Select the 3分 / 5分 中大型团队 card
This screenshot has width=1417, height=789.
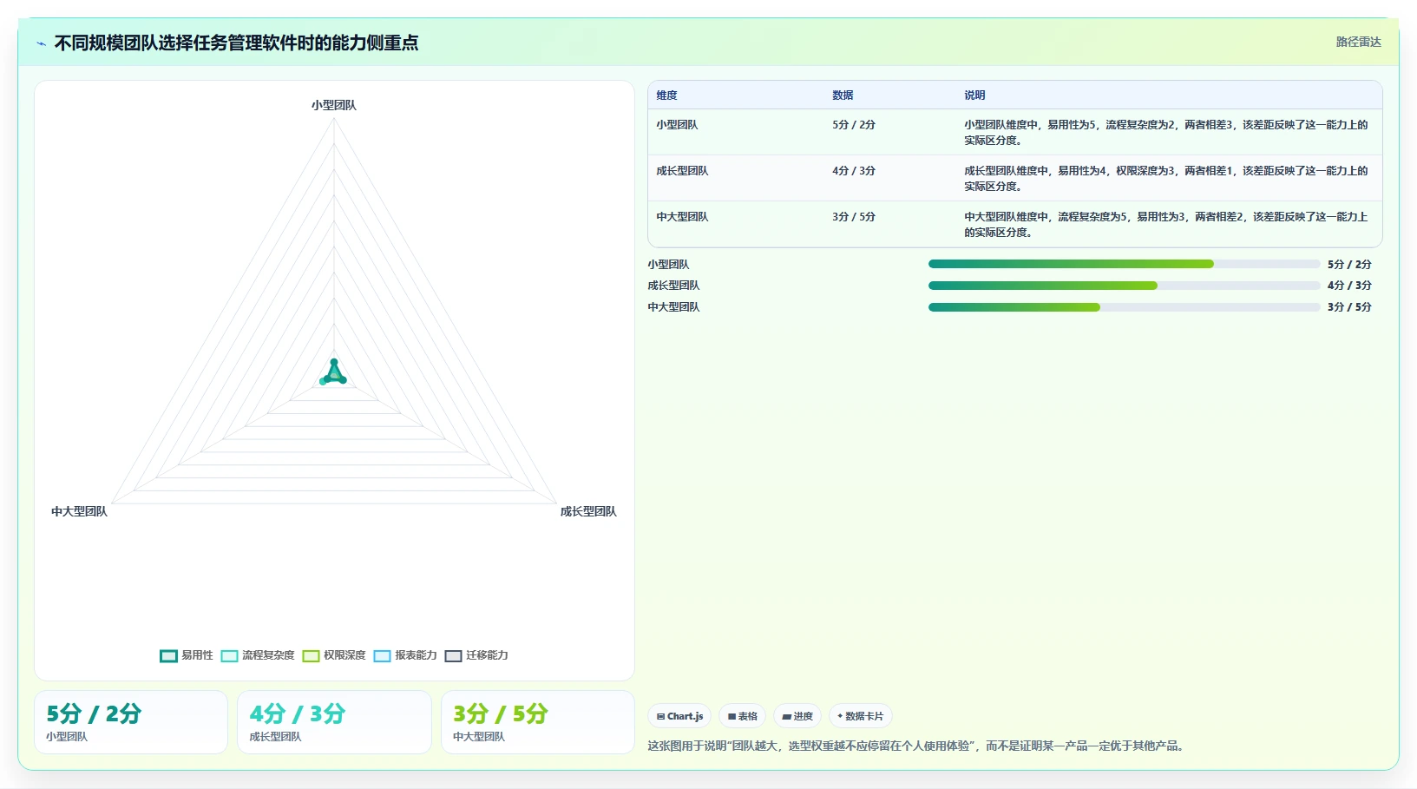click(x=538, y=722)
